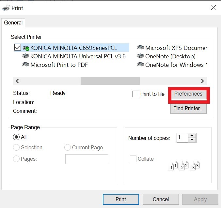Switch to the General tab
The height and width of the screenshot is (208, 221).
coord(13,23)
